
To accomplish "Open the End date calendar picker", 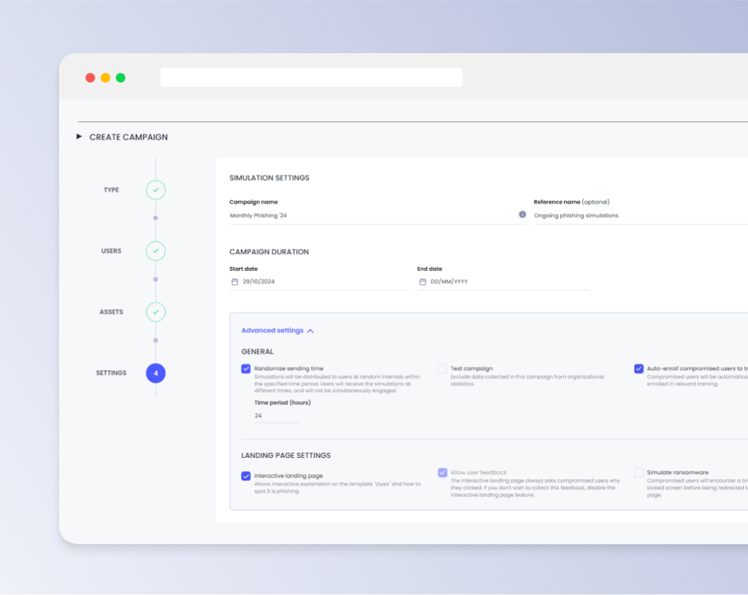I will tap(421, 281).
